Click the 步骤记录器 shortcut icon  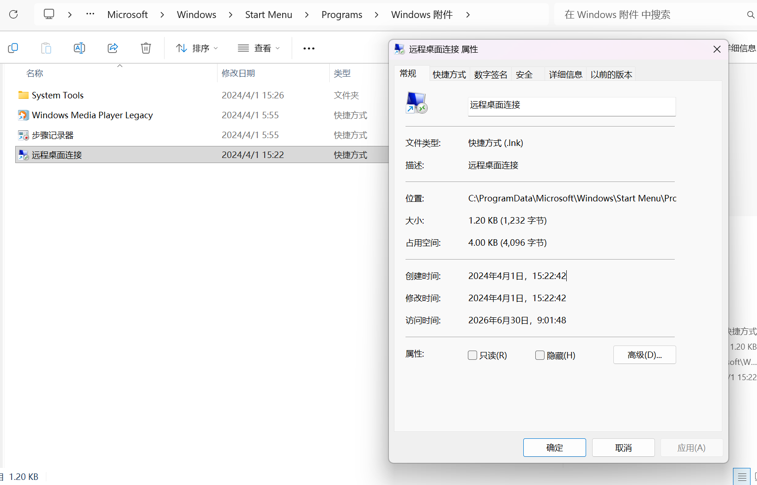coord(24,135)
